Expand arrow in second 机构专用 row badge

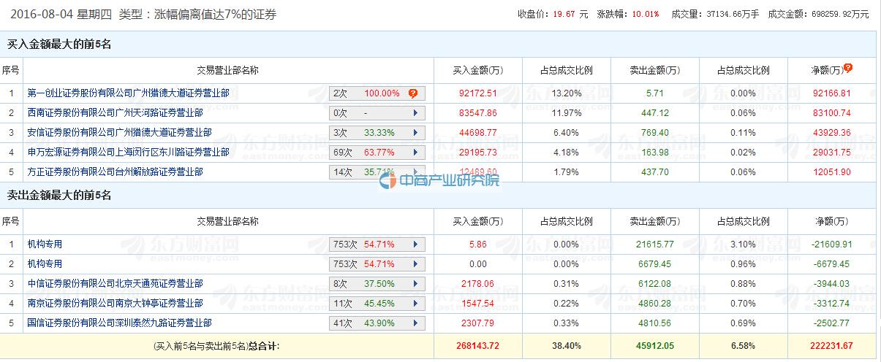415,263
